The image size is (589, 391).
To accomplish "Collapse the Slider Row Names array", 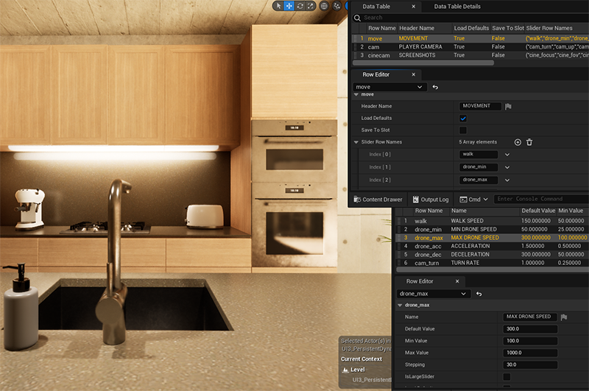I will pyautogui.click(x=356, y=142).
